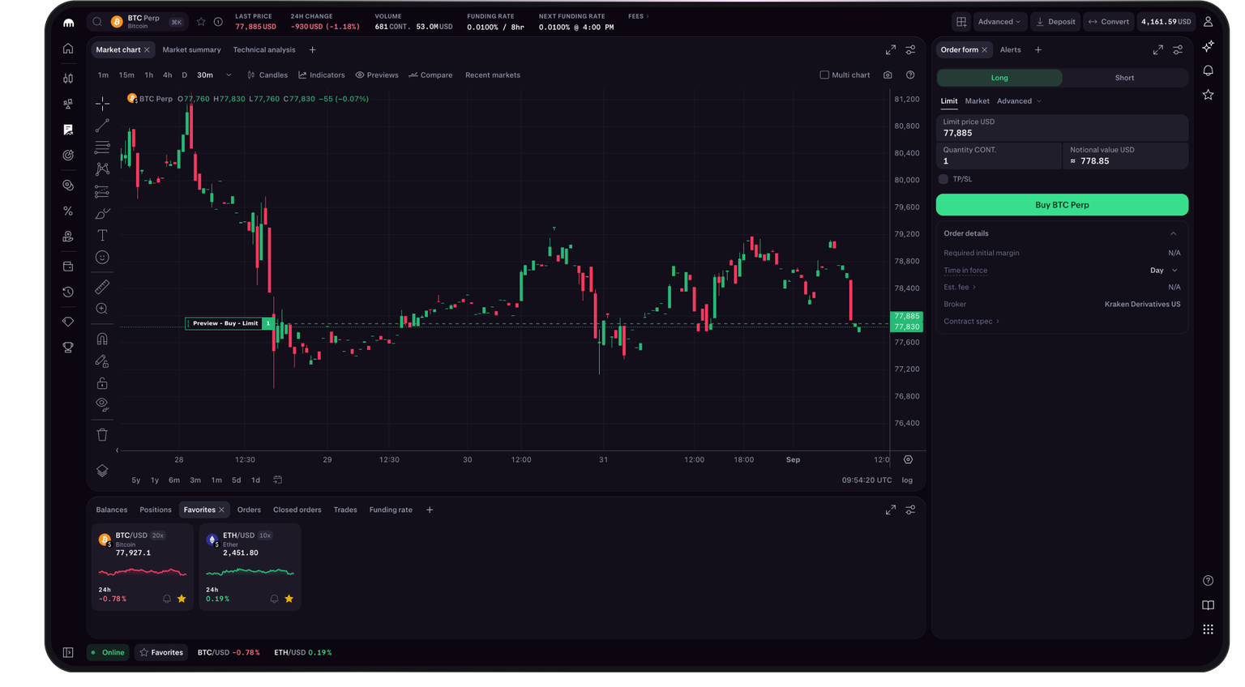
Task: Open the Closed orders tab
Action: [297, 510]
